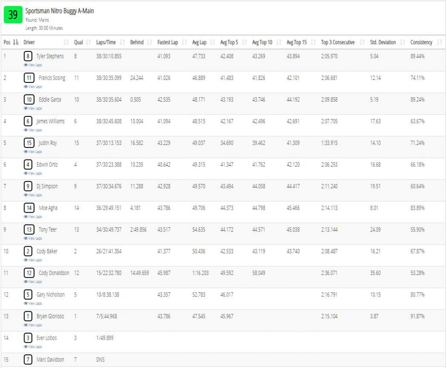Click Length: 30:00 Minutes text
This screenshot has width=447, height=368.
point(44,28)
